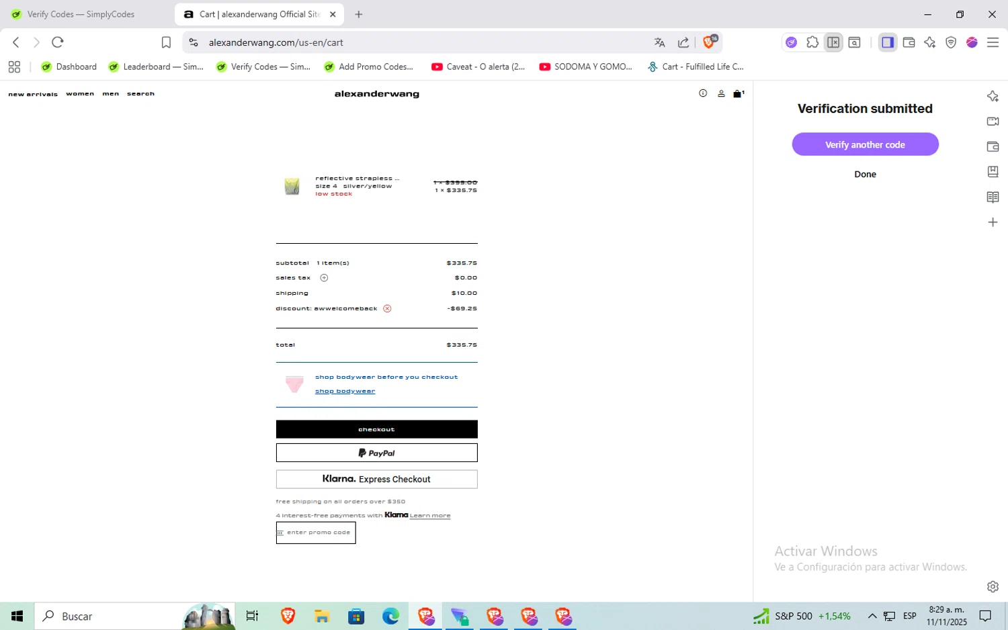The image size is (1008, 630).
Task: Open the extensions puzzle icon
Action: tap(812, 42)
